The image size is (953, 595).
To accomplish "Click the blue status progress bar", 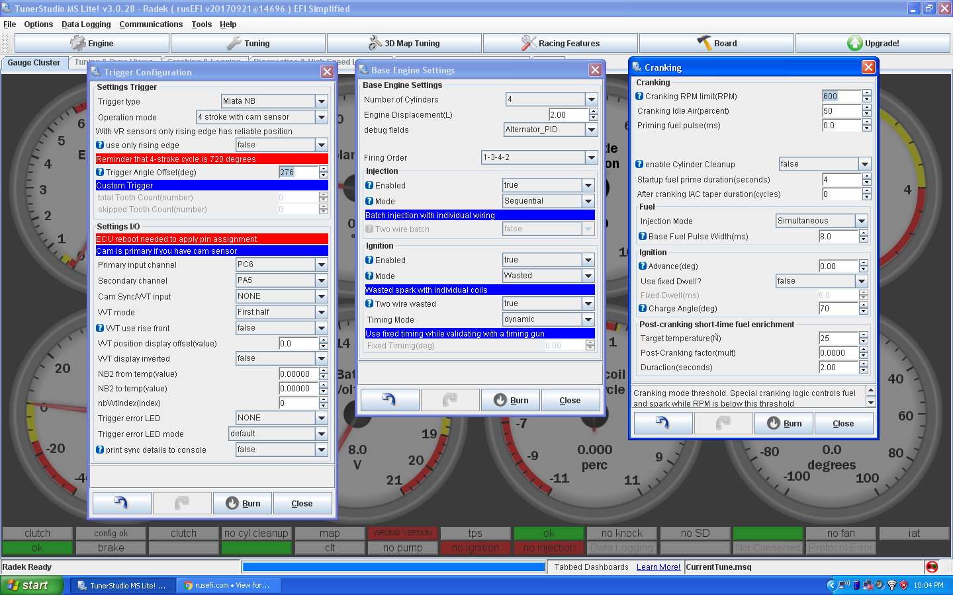I will tap(394, 567).
